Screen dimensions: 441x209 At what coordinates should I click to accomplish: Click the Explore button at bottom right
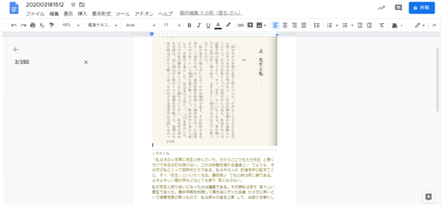pyautogui.click(x=428, y=197)
